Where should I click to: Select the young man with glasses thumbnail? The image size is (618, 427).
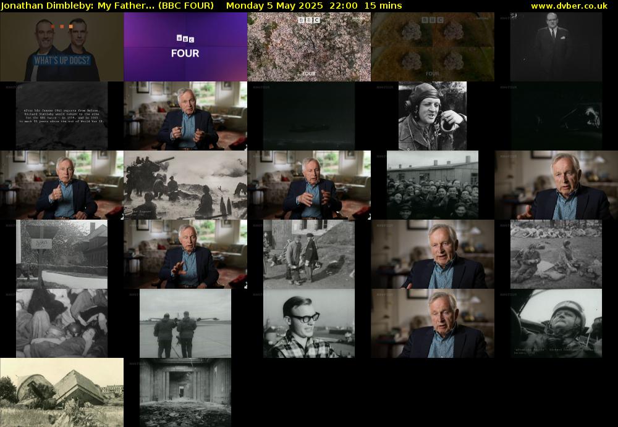309,323
